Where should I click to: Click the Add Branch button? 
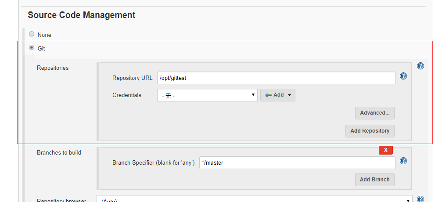[x=374, y=180]
